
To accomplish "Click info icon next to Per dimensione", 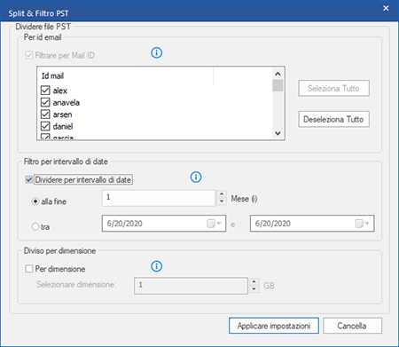I will (156, 266).
